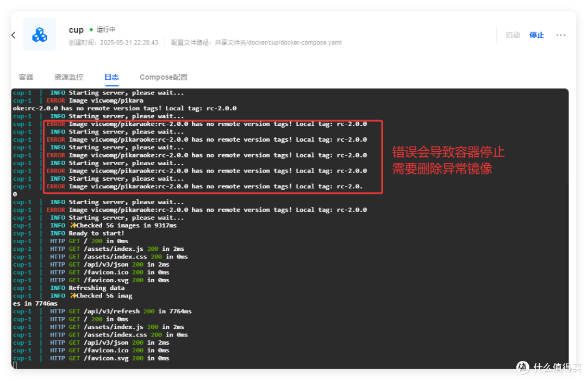Select the 日志 tab
The image size is (587, 380).
coord(111,77)
